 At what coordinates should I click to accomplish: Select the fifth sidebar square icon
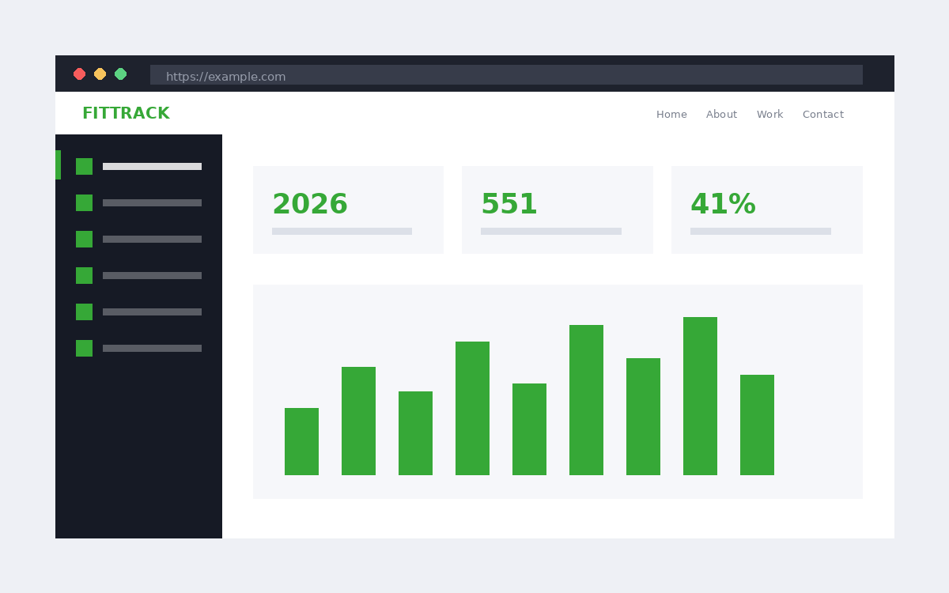(84, 312)
